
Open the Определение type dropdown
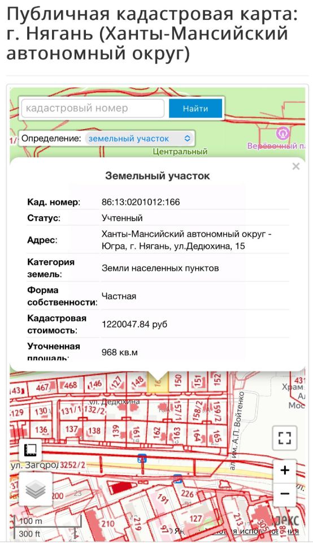point(140,139)
